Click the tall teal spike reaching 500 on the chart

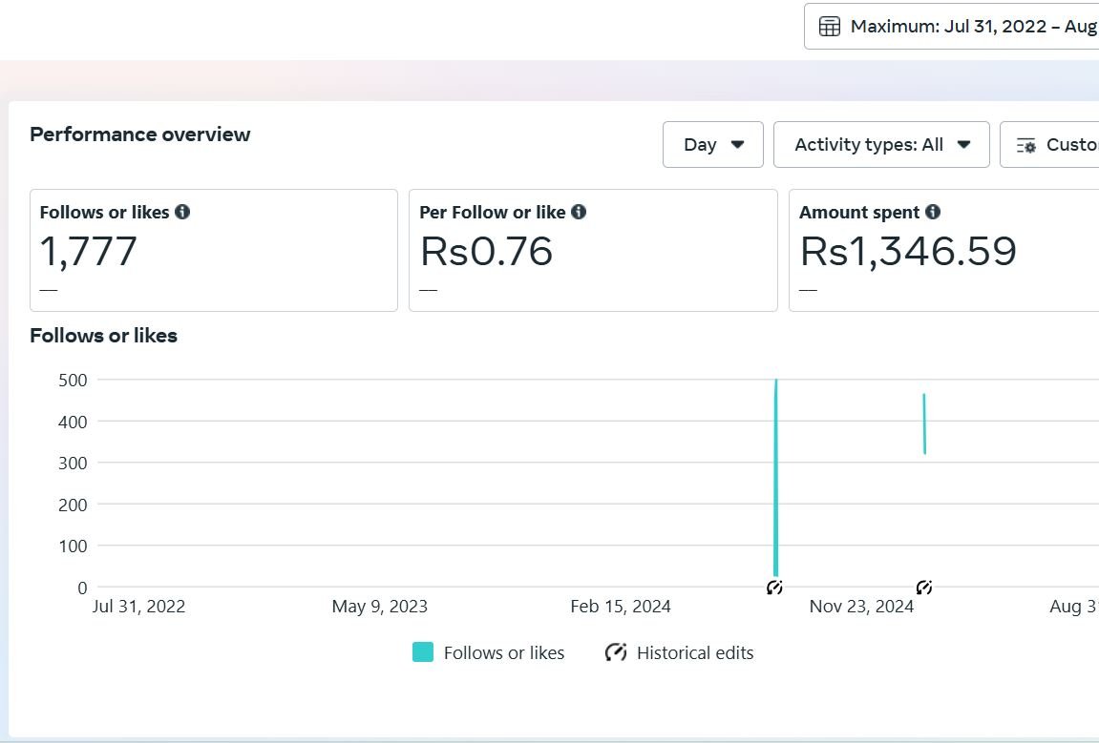tap(775, 477)
